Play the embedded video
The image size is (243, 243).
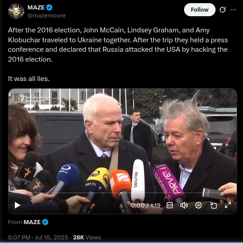18,205
